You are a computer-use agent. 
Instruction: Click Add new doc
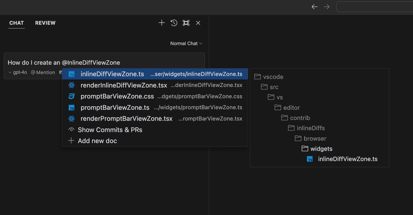[x=155, y=141]
